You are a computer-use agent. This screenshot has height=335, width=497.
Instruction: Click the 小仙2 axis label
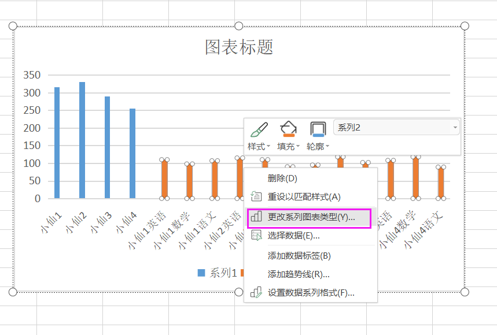click(x=76, y=223)
